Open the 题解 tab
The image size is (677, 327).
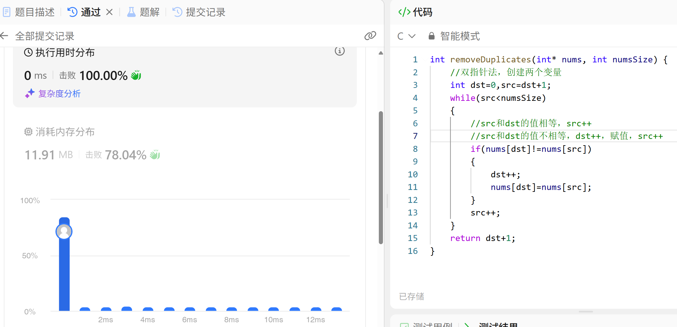(x=143, y=12)
